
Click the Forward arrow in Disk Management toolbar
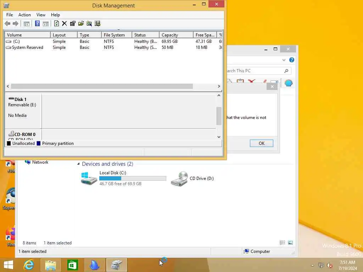pyautogui.click(x=16, y=23)
